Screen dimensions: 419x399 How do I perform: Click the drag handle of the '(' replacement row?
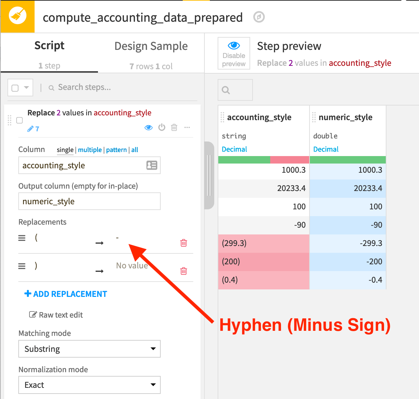pos(22,238)
